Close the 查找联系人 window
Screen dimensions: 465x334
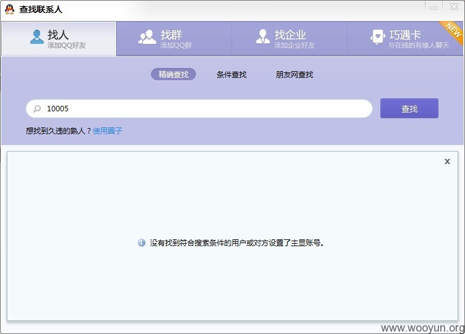[454, 7]
